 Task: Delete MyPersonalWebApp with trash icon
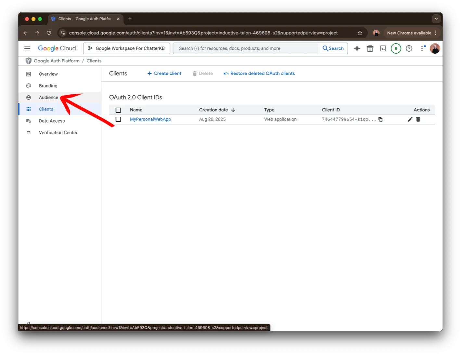(x=418, y=119)
